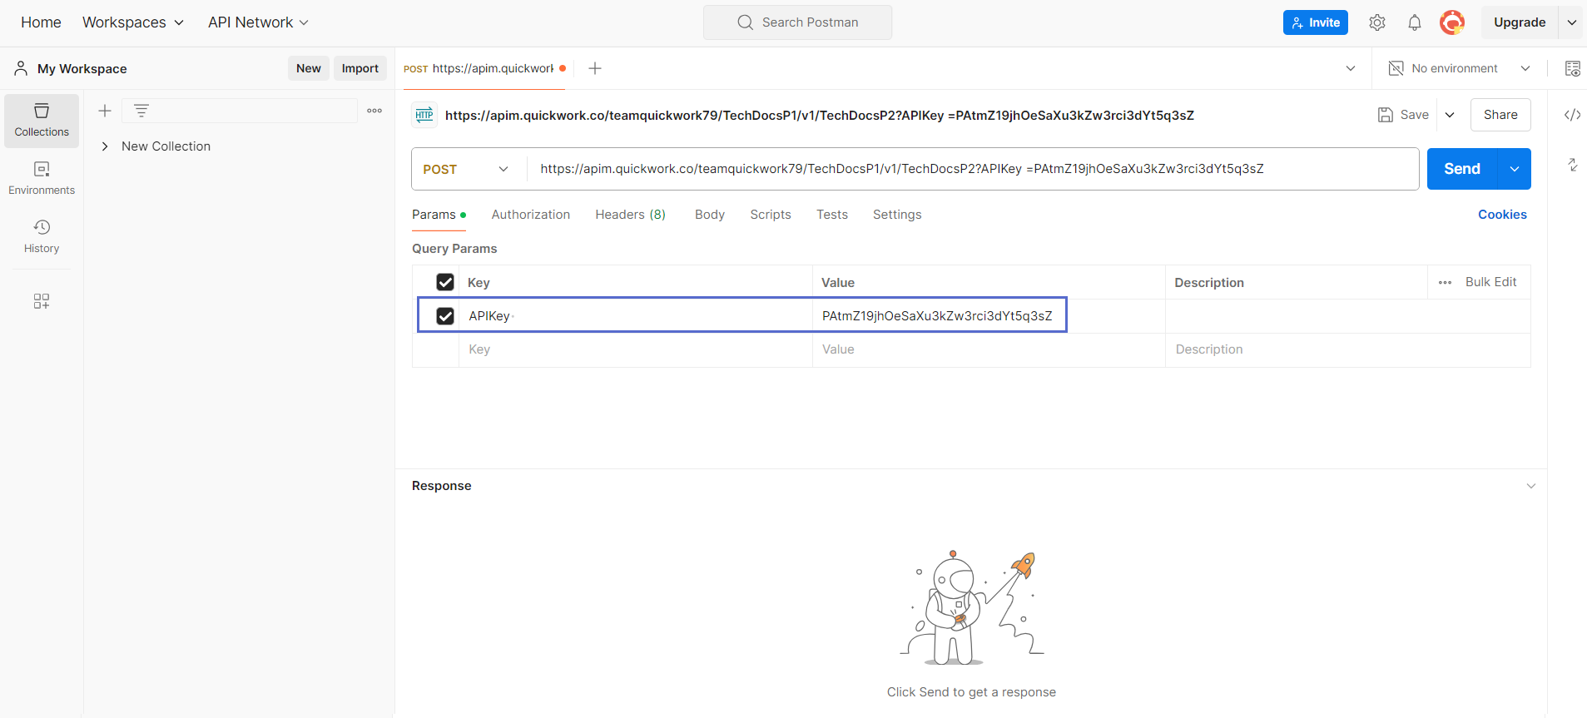Open the Workspaces dropdown menu

[133, 22]
